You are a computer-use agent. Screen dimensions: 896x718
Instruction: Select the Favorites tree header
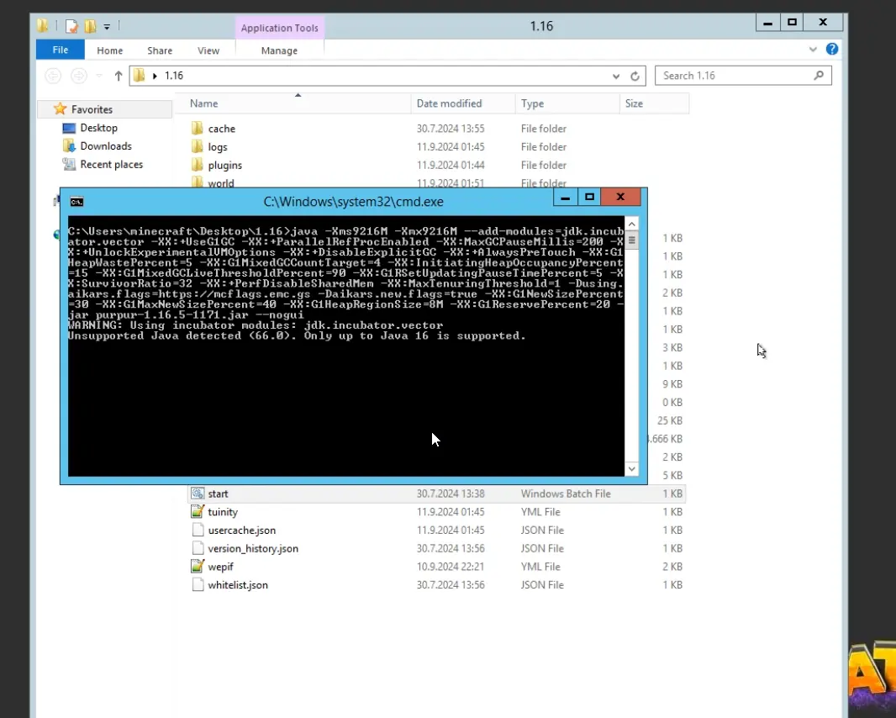(x=104, y=108)
